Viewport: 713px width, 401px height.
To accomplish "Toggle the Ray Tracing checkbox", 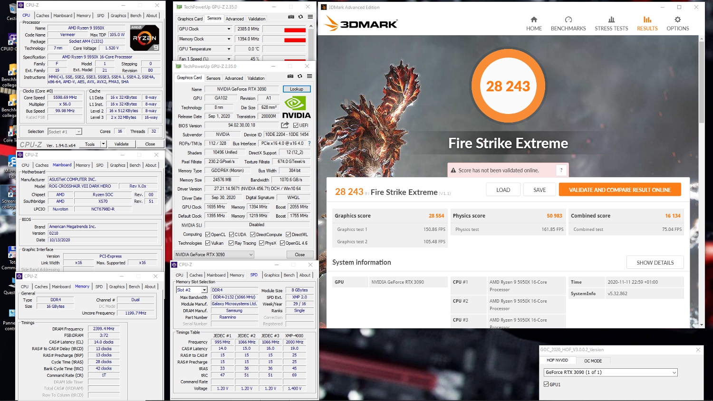I will 231,243.
